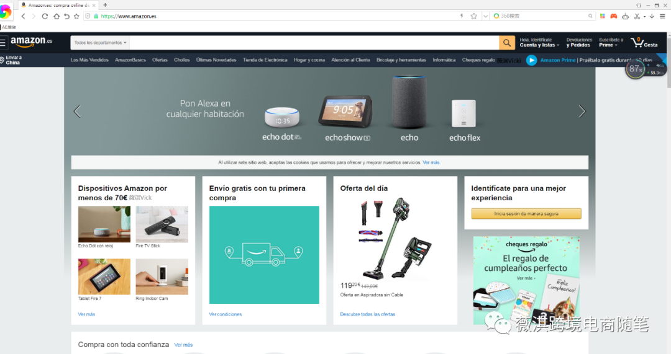The image size is (671, 354).
Task: Go back with the browser back arrow
Action: point(23,16)
